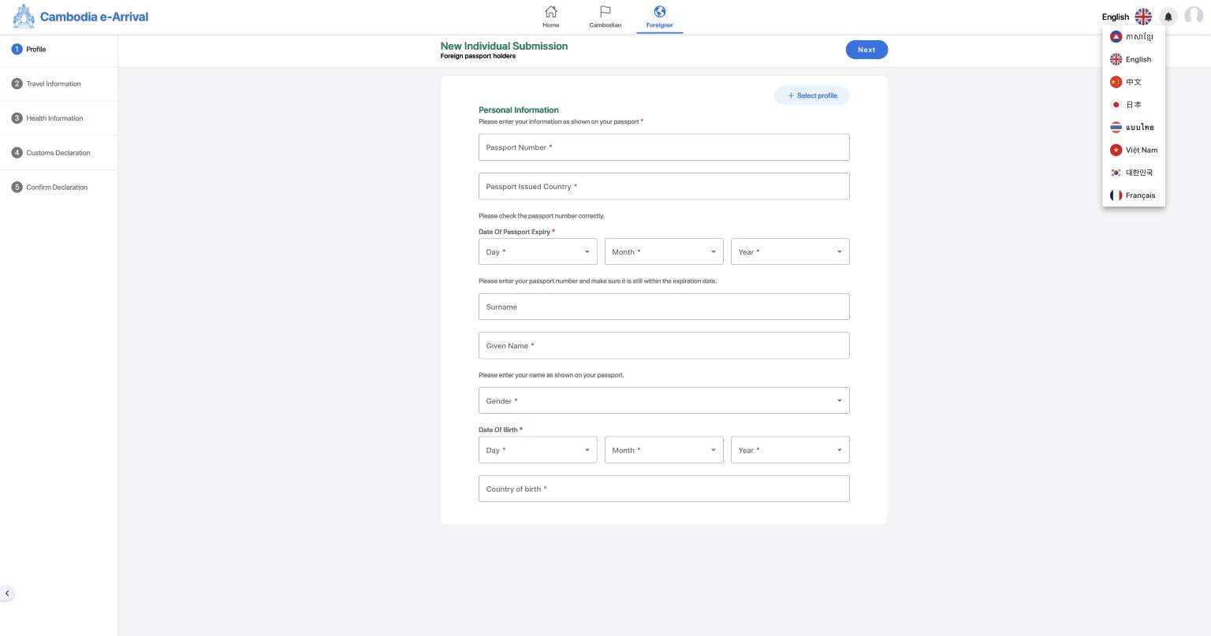Click the Country of birth field
Viewport: 1211px width, 636px height.
click(x=664, y=489)
